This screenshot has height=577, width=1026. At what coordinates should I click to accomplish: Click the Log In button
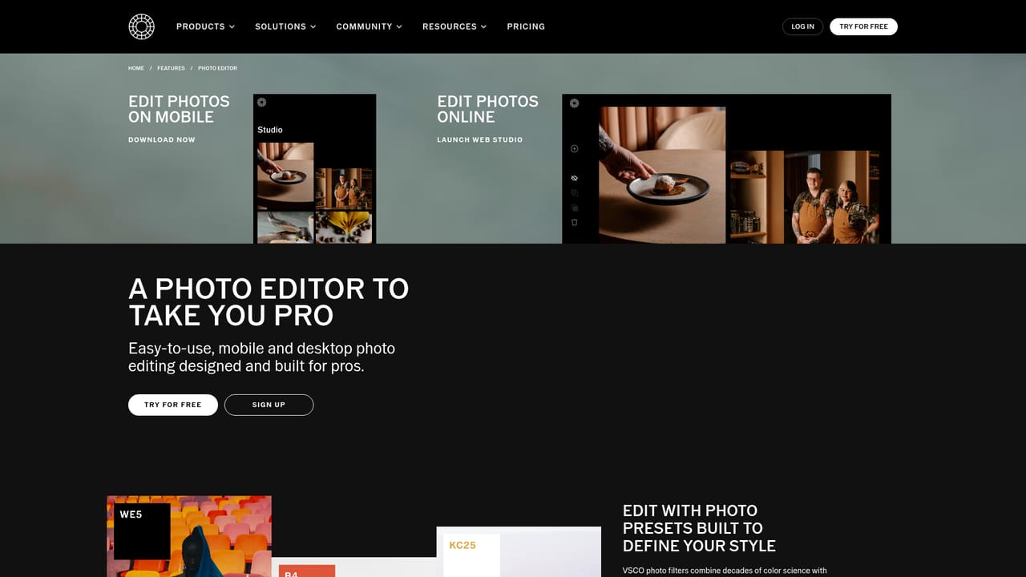click(802, 26)
